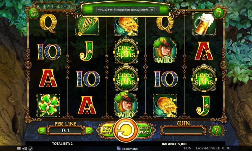Viewport: 252px width, 151px height.
Task: Click the Win amount display field
Action: click(183, 130)
